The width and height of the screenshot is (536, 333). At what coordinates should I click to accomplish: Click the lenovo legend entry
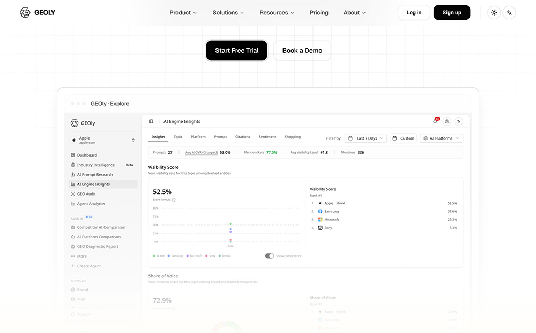click(x=225, y=256)
